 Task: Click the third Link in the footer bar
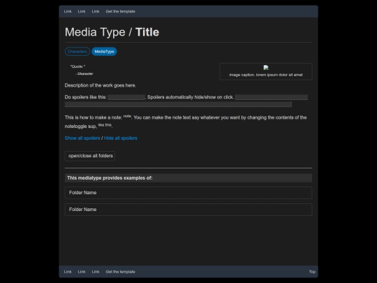(96, 272)
